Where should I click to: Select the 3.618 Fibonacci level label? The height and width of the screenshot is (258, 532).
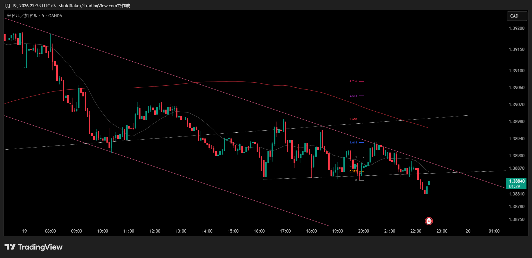point(353,96)
